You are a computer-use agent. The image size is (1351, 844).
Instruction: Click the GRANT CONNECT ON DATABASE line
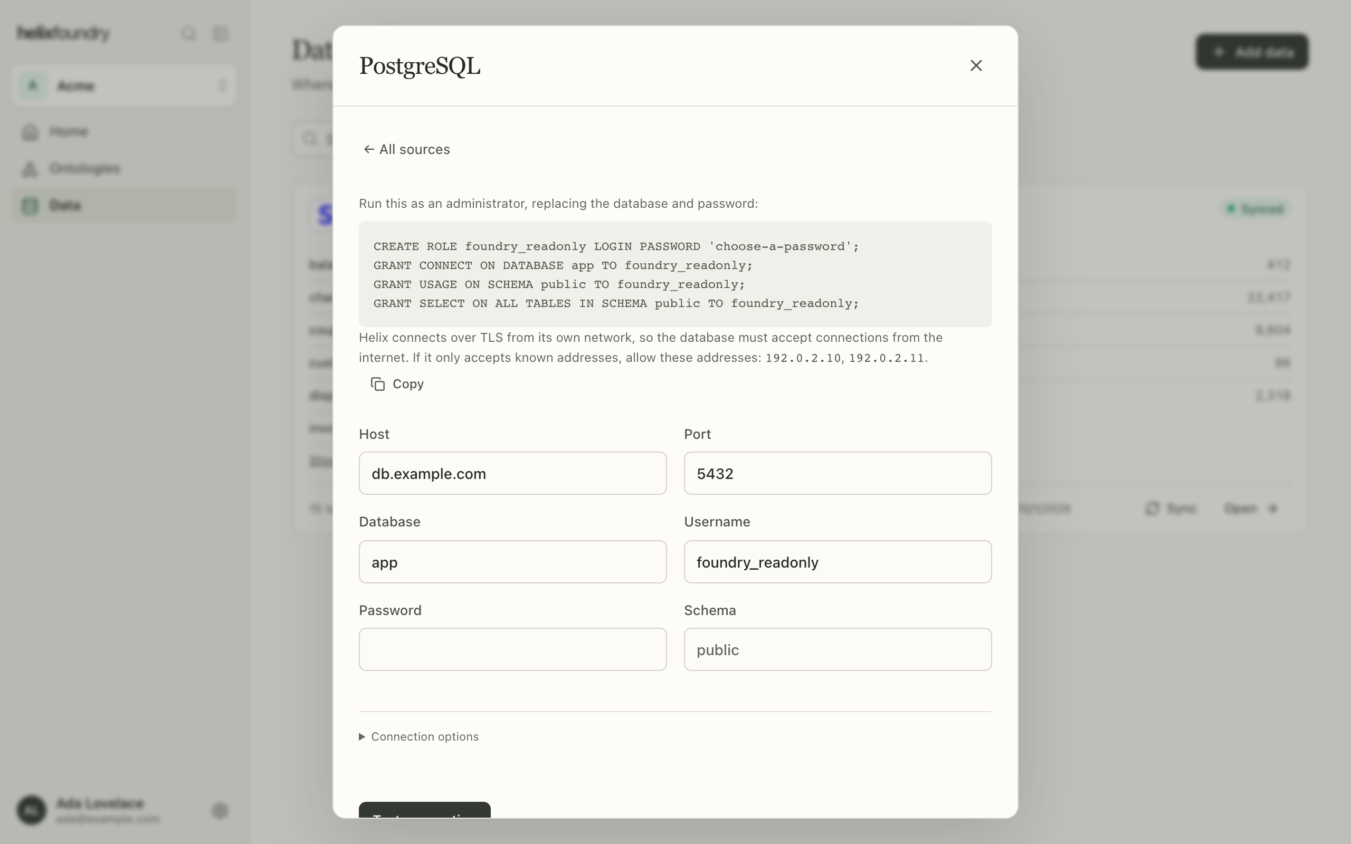tap(563, 265)
